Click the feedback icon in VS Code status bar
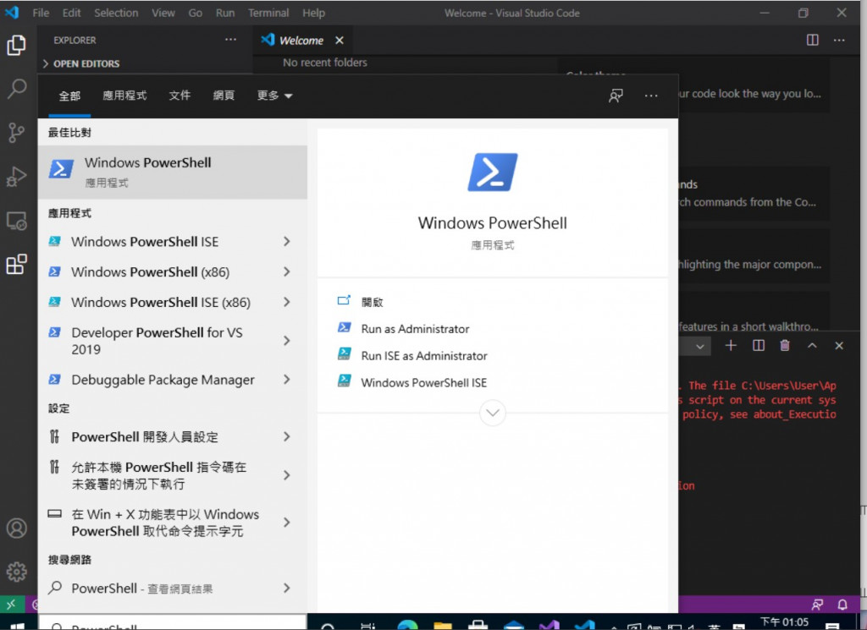This screenshot has height=630, width=867. click(x=817, y=605)
